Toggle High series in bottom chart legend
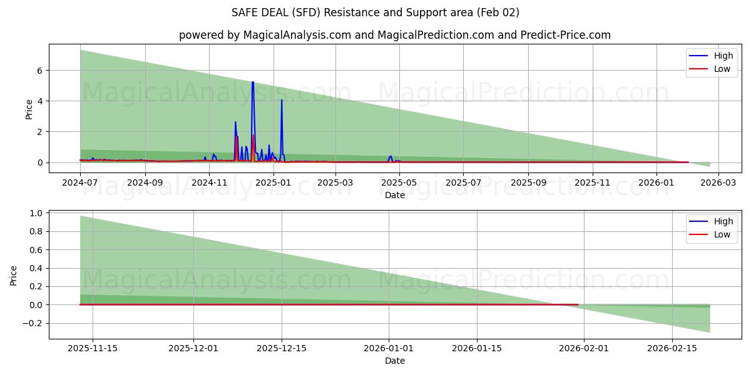 (x=720, y=222)
